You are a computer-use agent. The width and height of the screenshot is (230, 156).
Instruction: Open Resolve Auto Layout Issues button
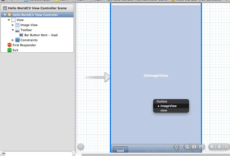[x=201, y=147]
